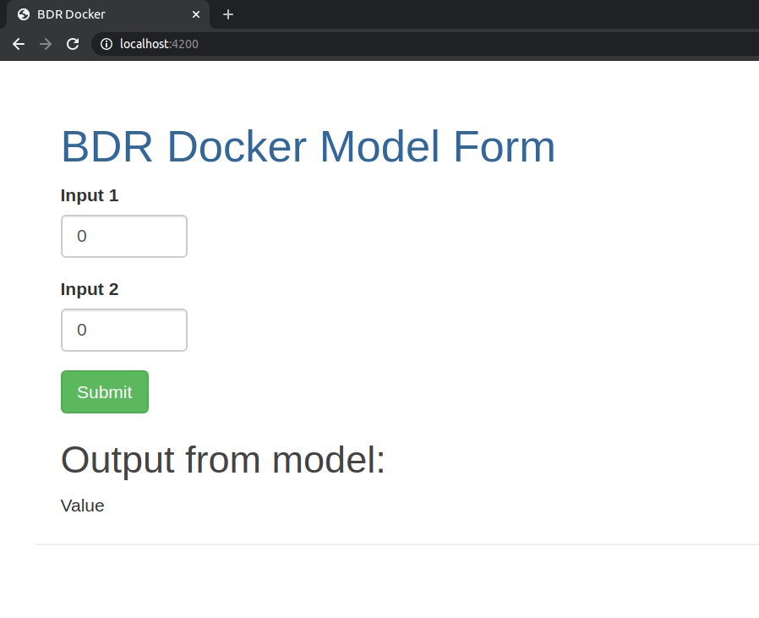759x618 pixels.
Task: Click empty address bar area right of URL
Action: (473, 44)
